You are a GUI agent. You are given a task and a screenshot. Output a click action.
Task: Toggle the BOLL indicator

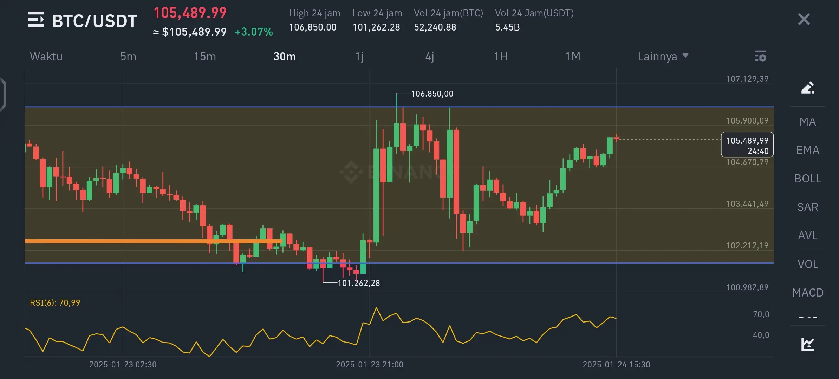(807, 179)
